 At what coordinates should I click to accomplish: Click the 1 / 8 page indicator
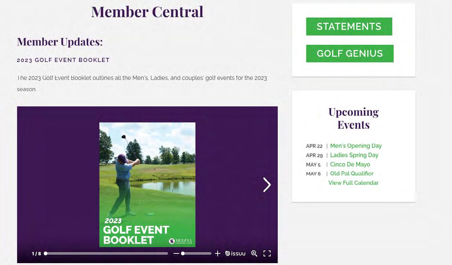tap(37, 254)
